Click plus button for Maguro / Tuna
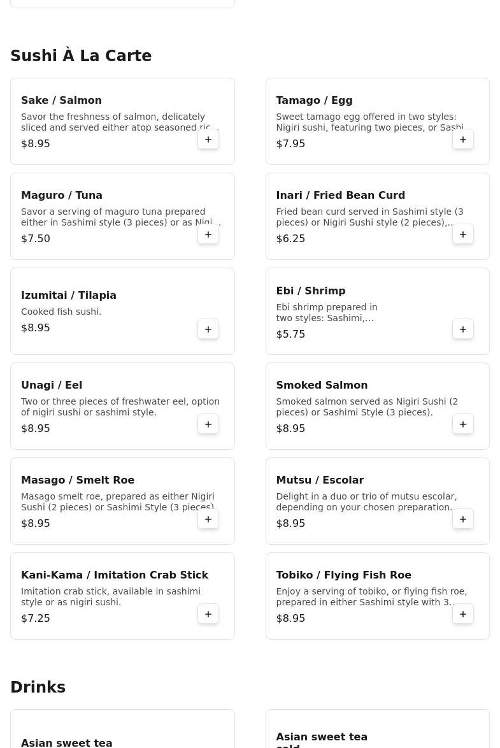This screenshot has height=748, width=500. [208, 234]
